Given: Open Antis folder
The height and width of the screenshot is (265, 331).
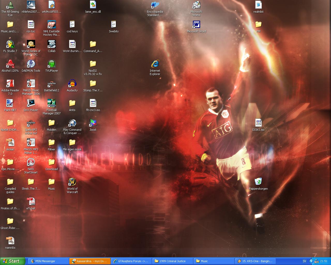Looking at the screenshot, I should (x=72, y=104).
